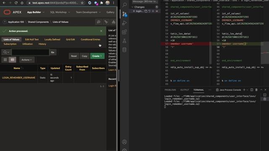Switch to Locally Defined tab
Screen dimensions: 269x151
(52, 39)
